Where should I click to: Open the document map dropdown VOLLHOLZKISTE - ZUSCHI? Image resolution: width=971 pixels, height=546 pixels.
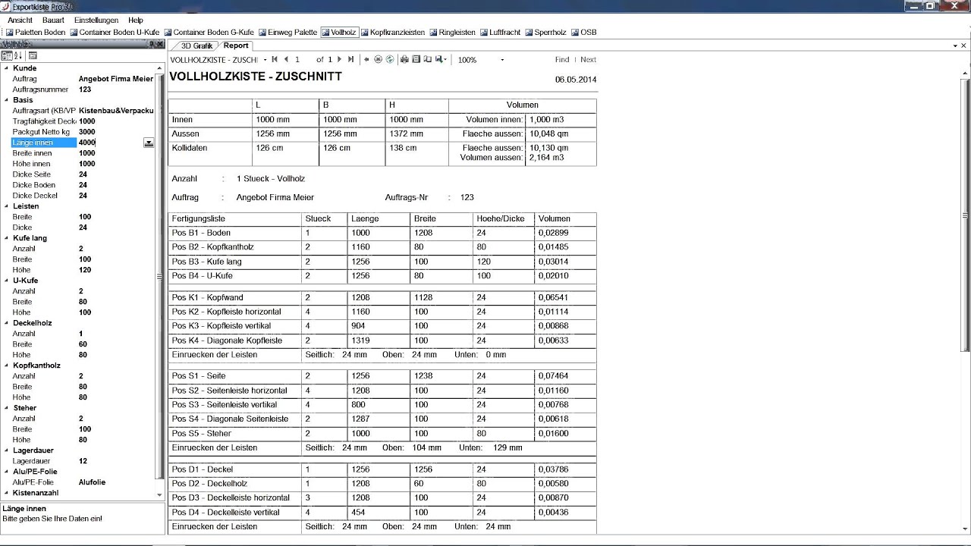pos(265,60)
